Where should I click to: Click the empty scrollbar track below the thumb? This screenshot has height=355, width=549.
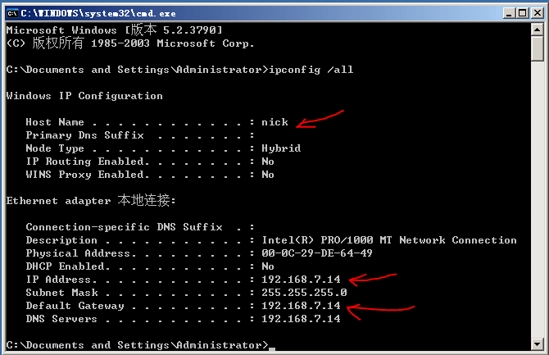(x=538, y=205)
